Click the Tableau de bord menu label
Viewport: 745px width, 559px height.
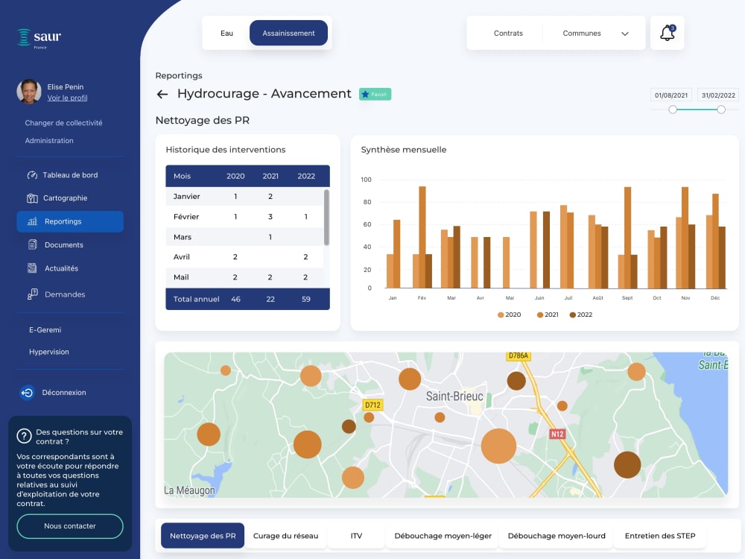tap(70, 175)
